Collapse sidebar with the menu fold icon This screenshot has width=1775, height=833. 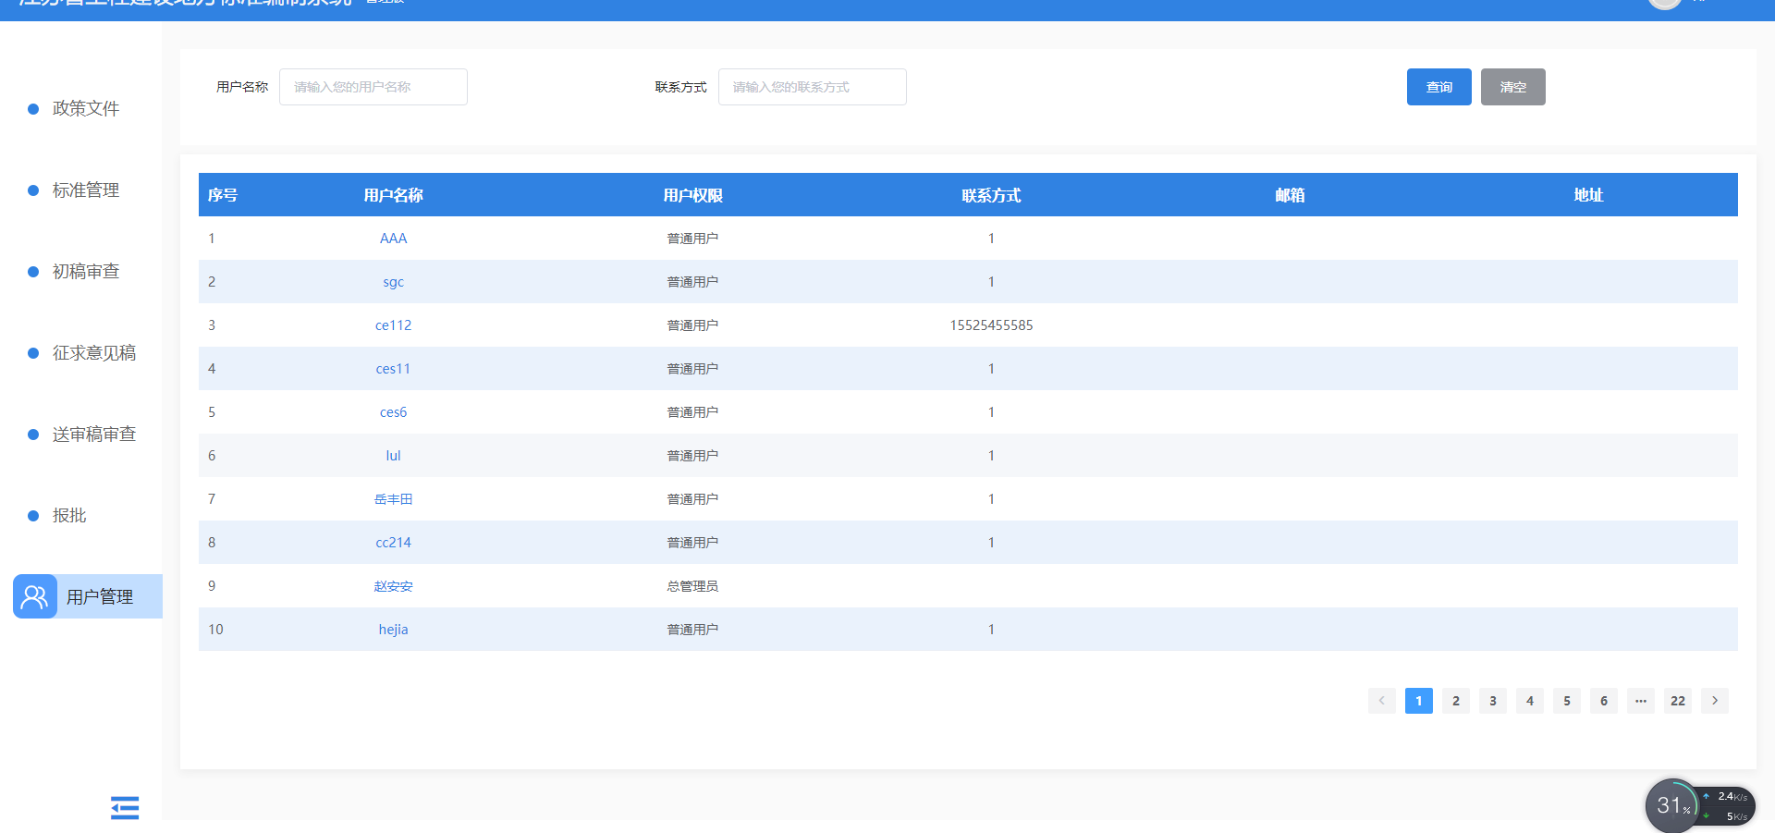coord(125,808)
